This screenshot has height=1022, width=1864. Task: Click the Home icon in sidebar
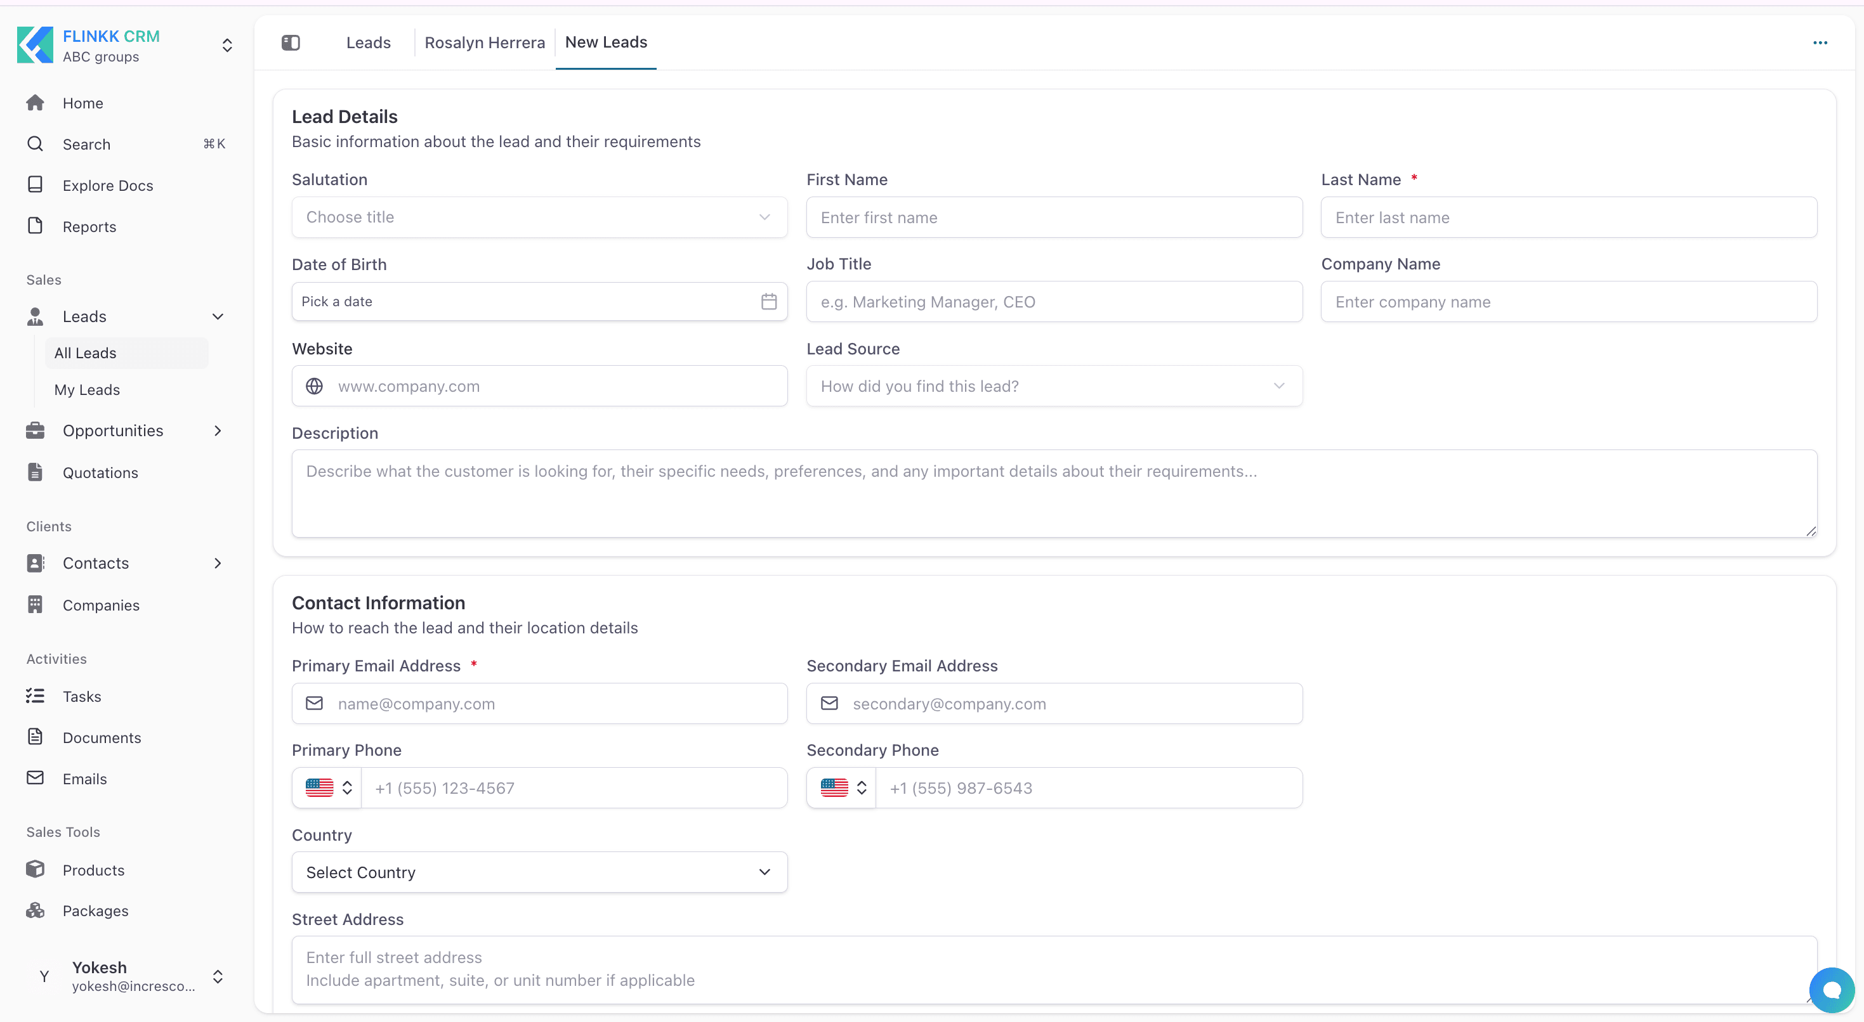tap(36, 103)
